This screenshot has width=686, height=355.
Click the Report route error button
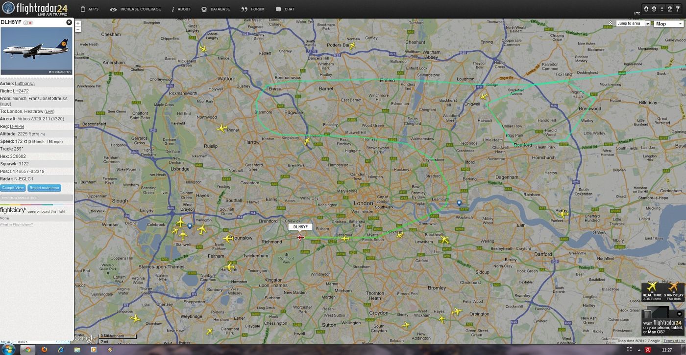(44, 188)
